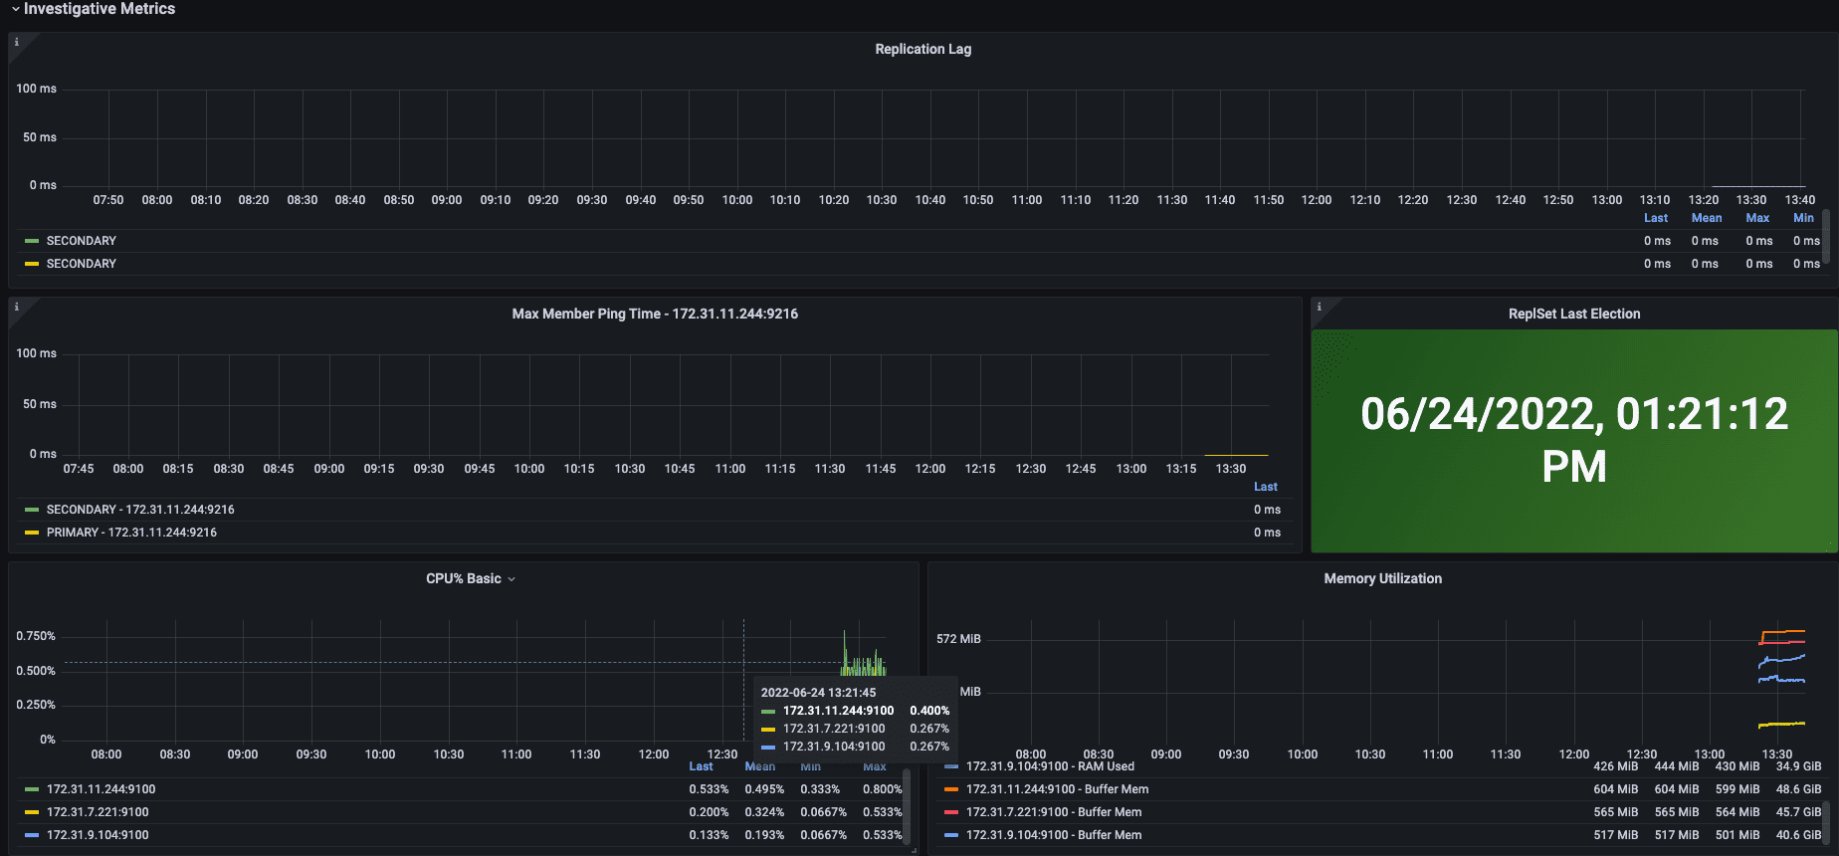Viewport: 1839px width, 856px height.
Task: Click the blue swatch for 172.31.9.104:9100 CPU series
Action: point(32,835)
